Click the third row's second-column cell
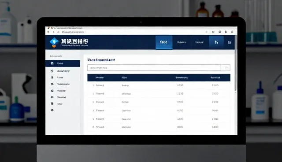Screen dimensions: 282x162 tap(125, 102)
